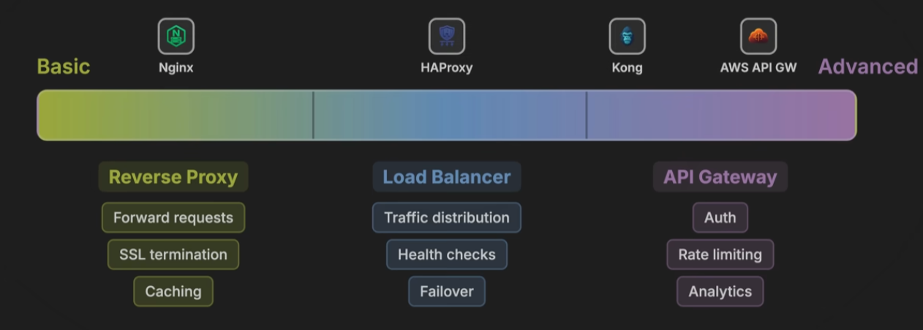Image resolution: width=923 pixels, height=330 pixels.
Task: Select the Traffic distribution tag
Action: [447, 217]
